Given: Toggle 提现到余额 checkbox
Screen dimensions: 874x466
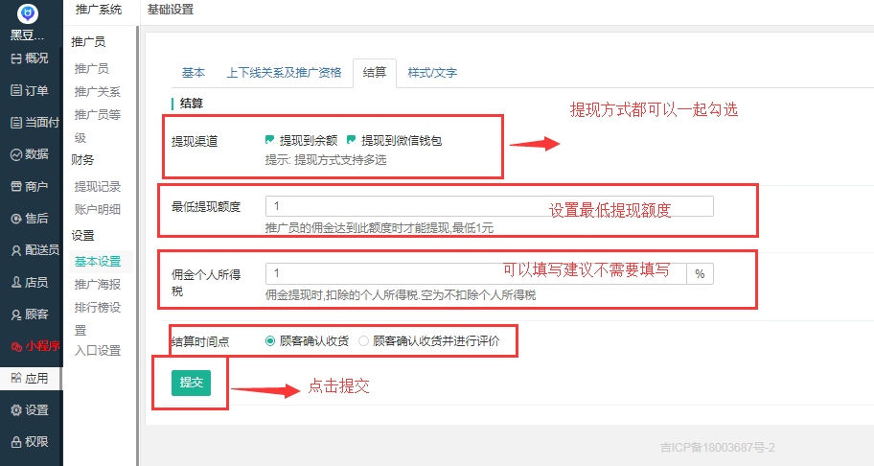Looking at the screenshot, I should coord(270,140).
